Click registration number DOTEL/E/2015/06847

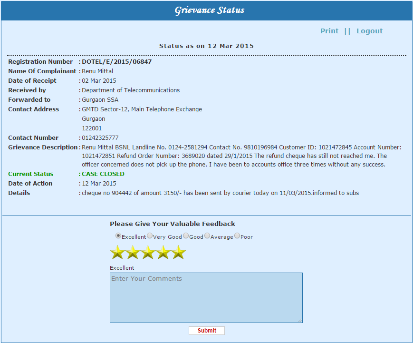(117, 62)
